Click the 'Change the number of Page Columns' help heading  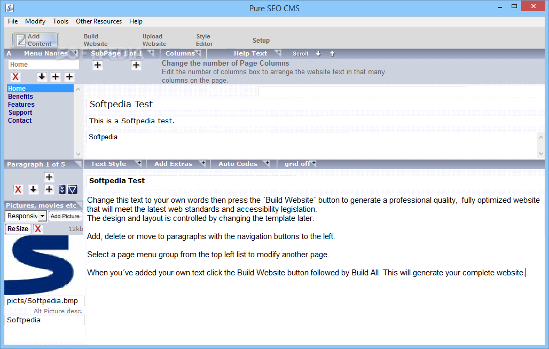pos(225,64)
